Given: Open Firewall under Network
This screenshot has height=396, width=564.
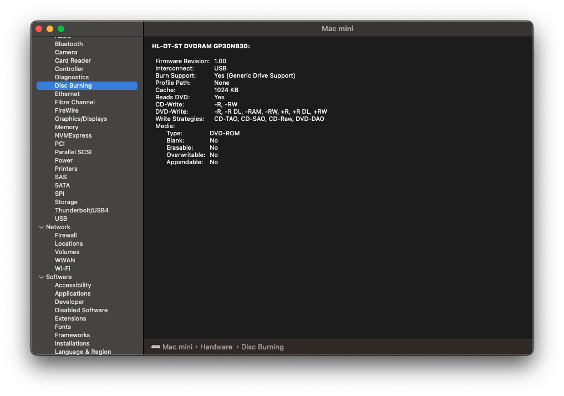Looking at the screenshot, I should tap(66, 235).
